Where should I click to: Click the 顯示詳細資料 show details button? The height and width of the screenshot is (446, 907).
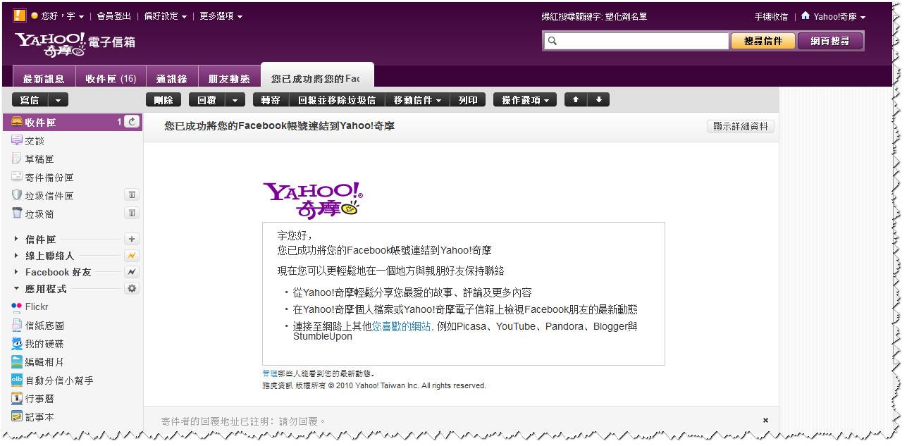tap(741, 126)
